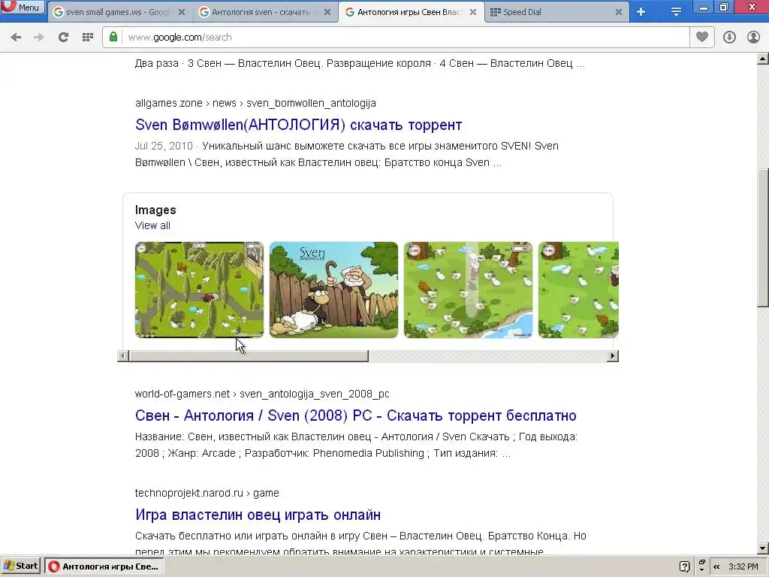Click the vertical scrollbar thumb

pos(763,238)
